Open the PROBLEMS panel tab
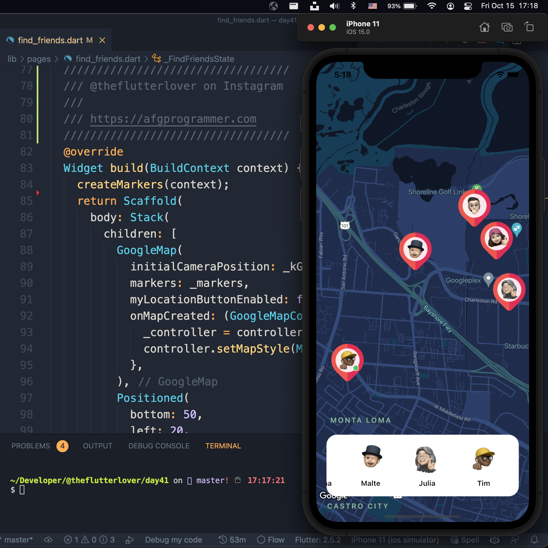 (31, 446)
